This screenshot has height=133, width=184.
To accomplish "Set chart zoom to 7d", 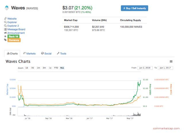I will 32,68.
